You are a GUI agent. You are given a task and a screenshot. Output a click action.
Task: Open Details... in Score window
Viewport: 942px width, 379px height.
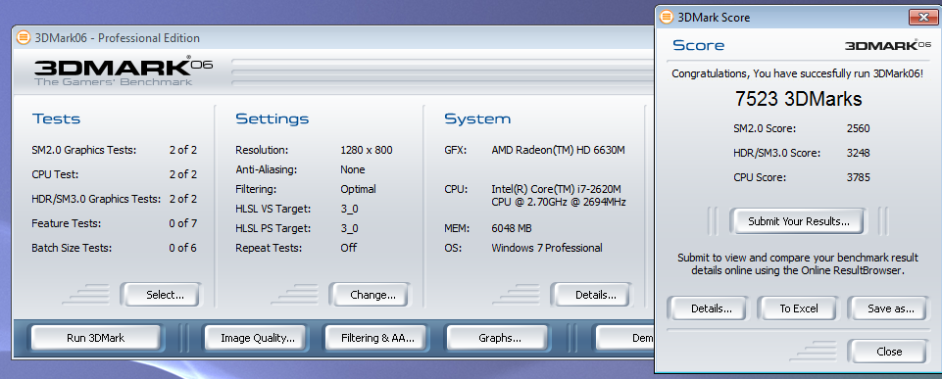point(708,308)
